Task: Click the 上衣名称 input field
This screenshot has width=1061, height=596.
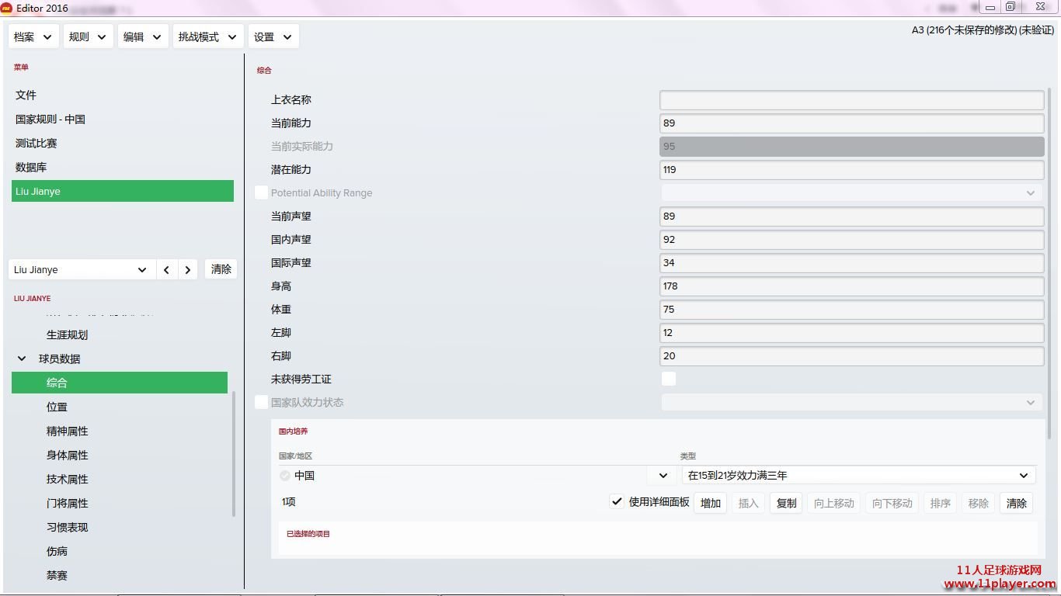Action: click(851, 99)
